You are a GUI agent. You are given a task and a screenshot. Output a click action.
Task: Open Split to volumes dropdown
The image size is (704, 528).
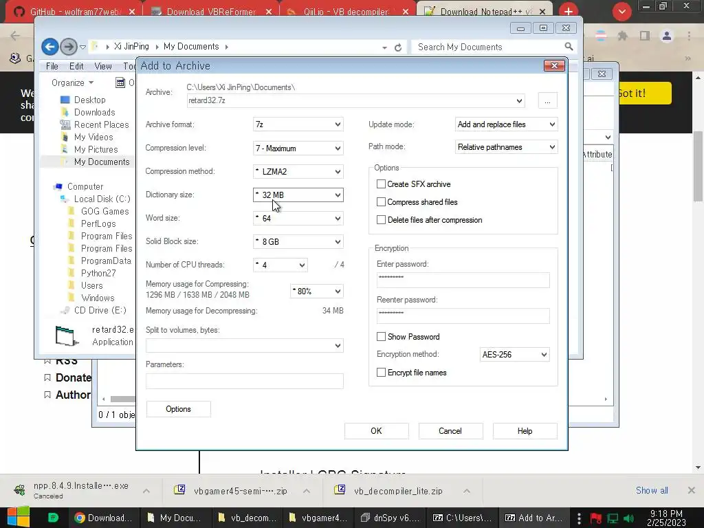click(x=245, y=346)
